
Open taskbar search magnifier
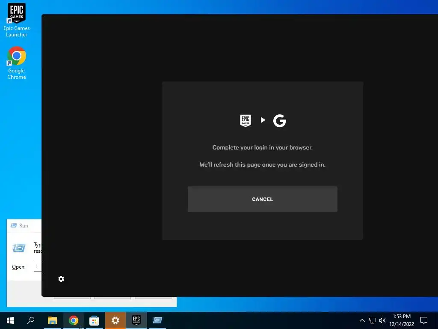click(31, 320)
